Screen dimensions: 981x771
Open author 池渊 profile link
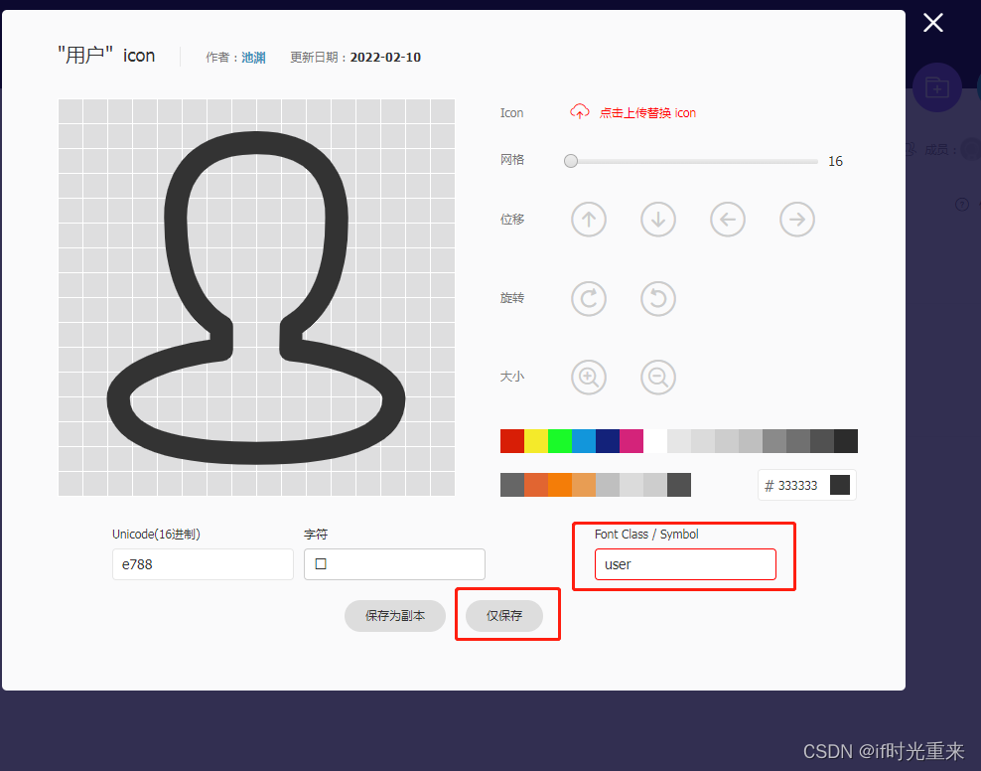[x=253, y=58]
